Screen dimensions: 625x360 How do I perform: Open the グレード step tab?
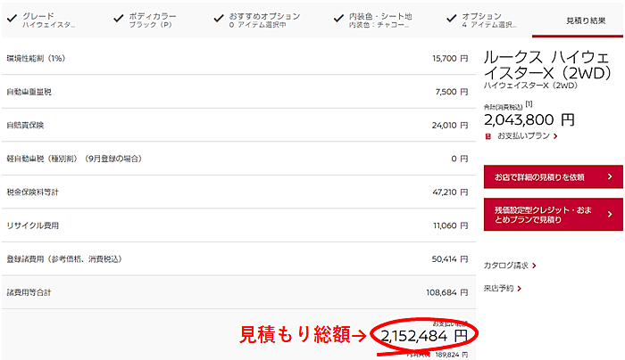click(49, 20)
